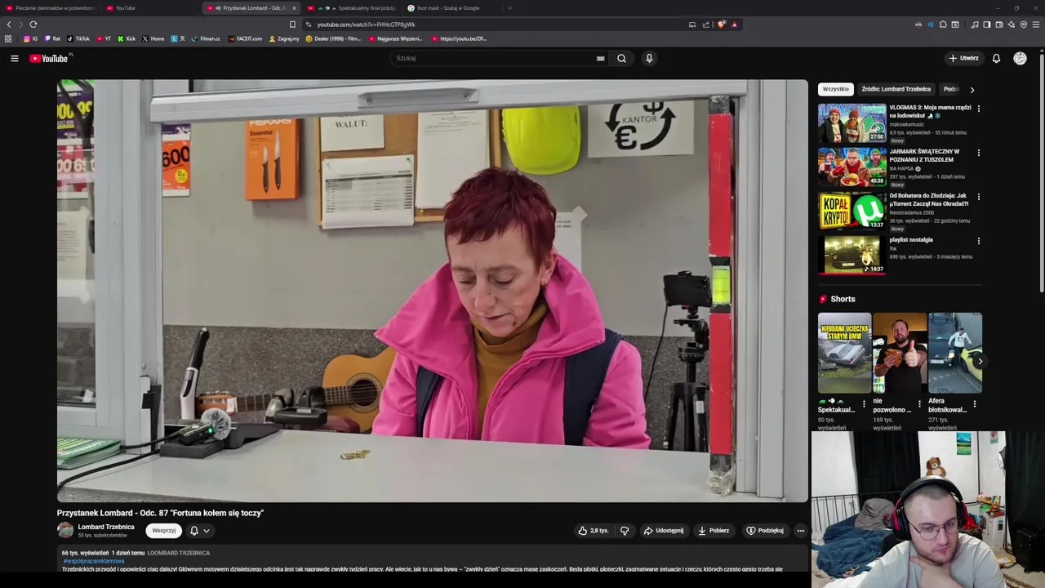Viewport: 1045px width, 588px height.
Task: Show more filter chips with the right chevron
Action: pyautogui.click(x=972, y=90)
